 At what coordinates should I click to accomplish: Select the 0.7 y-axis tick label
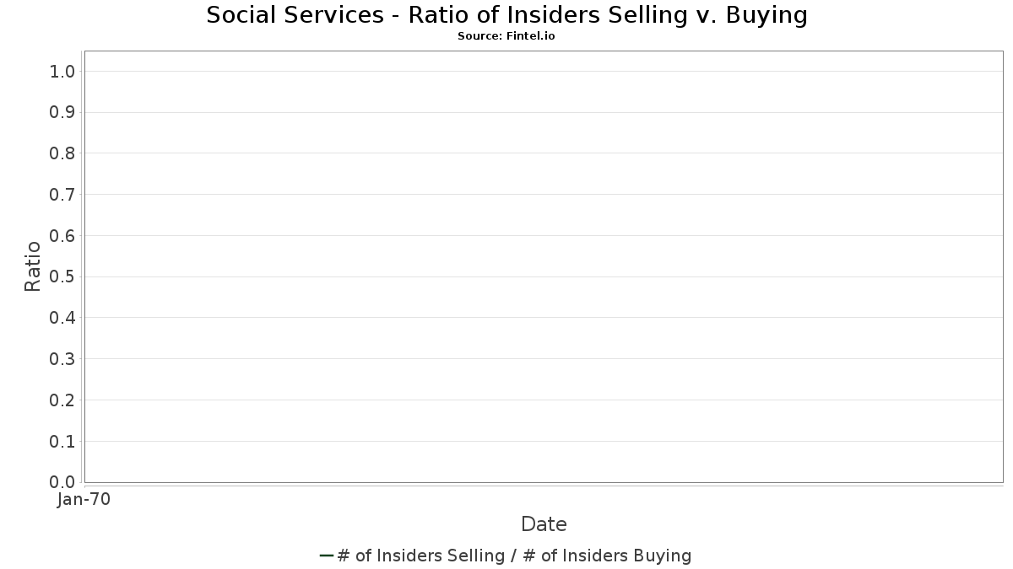pyautogui.click(x=63, y=195)
